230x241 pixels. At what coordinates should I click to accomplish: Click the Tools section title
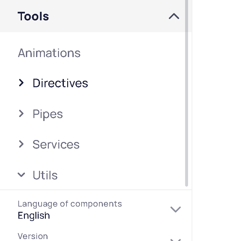coord(33,16)
